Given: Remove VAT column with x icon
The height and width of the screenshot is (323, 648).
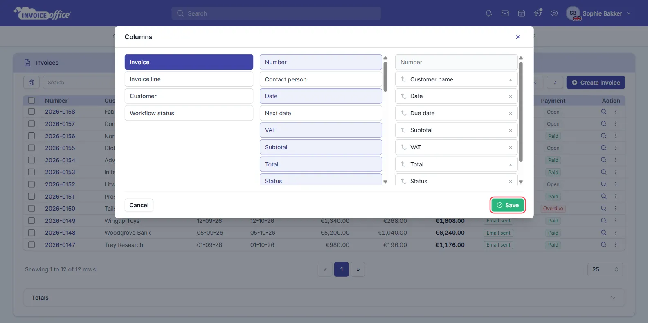Looking at the screenshot, I should pos(511,148).
